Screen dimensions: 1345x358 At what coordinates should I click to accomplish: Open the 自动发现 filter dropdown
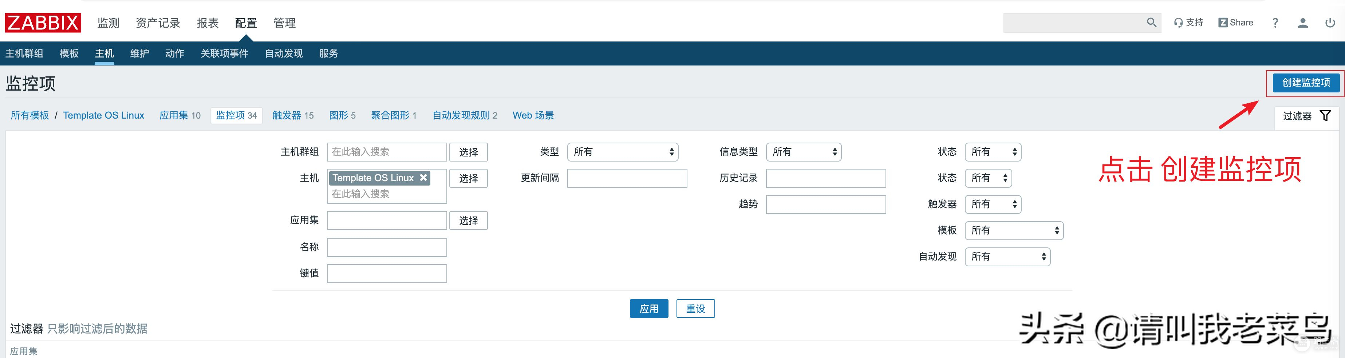(1007, 257)
